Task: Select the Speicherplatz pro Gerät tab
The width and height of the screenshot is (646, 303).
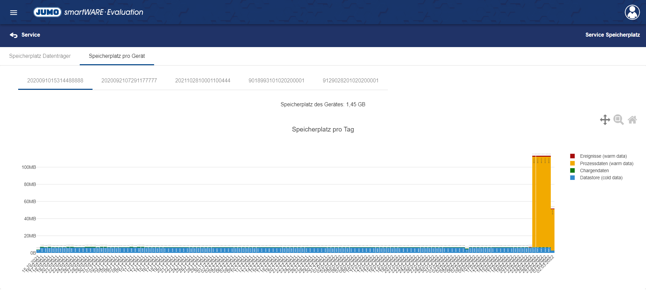Action: pyautogui.click(x=117, y=56)
